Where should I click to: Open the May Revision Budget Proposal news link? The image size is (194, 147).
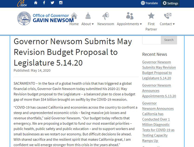coord(159,70)
